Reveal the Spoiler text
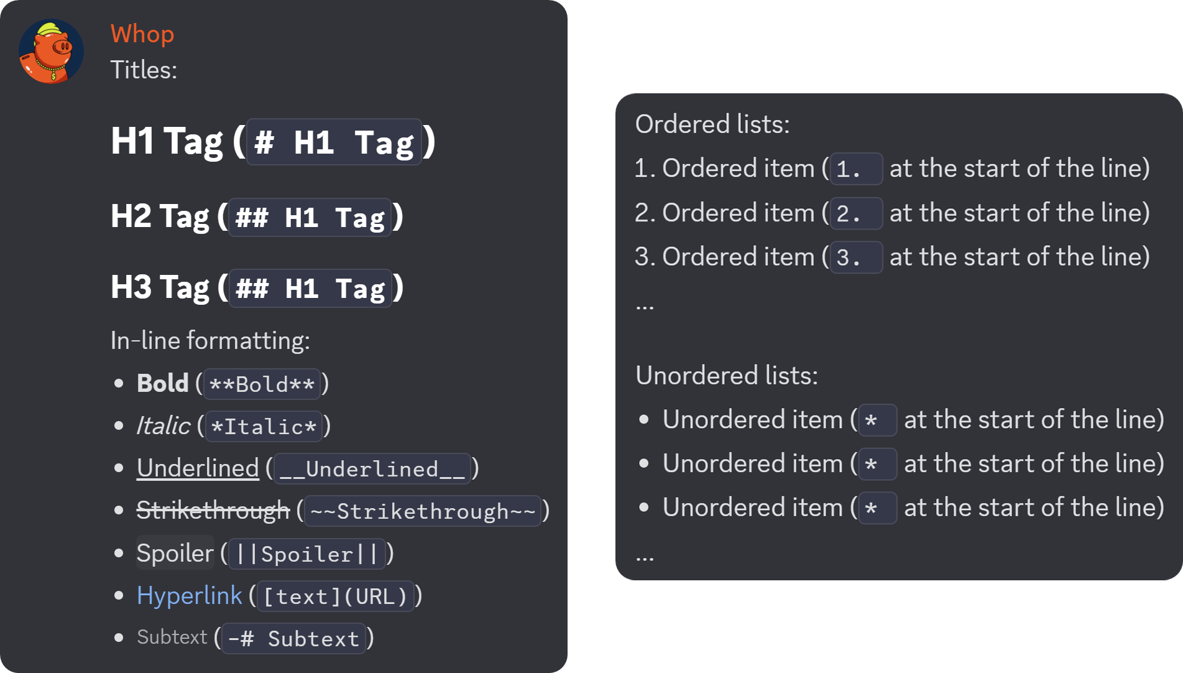The height and width of the screenshot is (673, 1183). pos(175,553)
